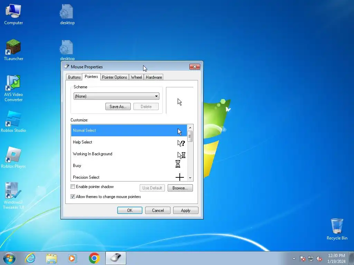Select the Busy pointer row

tap(129, 166)
